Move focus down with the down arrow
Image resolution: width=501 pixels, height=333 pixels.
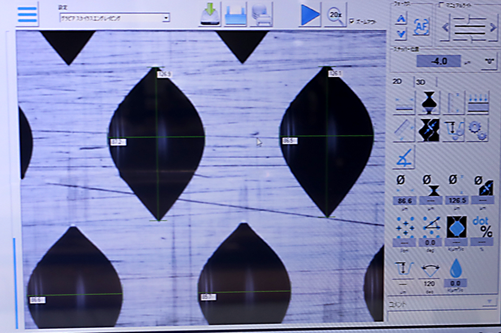click(x=401, y=34)
